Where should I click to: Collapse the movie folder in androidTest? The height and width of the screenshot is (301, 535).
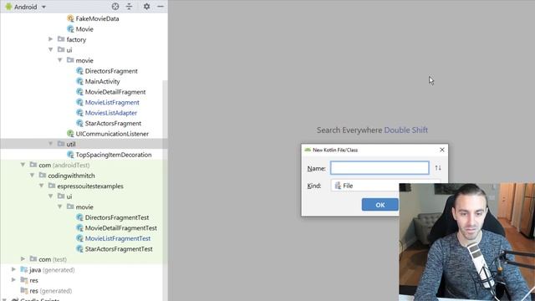(x=59, y=207)
